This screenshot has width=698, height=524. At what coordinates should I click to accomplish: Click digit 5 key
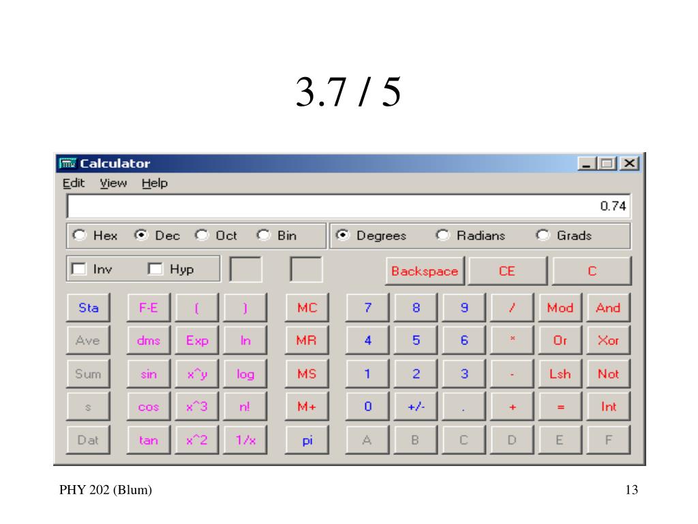[x=416, y=340]
